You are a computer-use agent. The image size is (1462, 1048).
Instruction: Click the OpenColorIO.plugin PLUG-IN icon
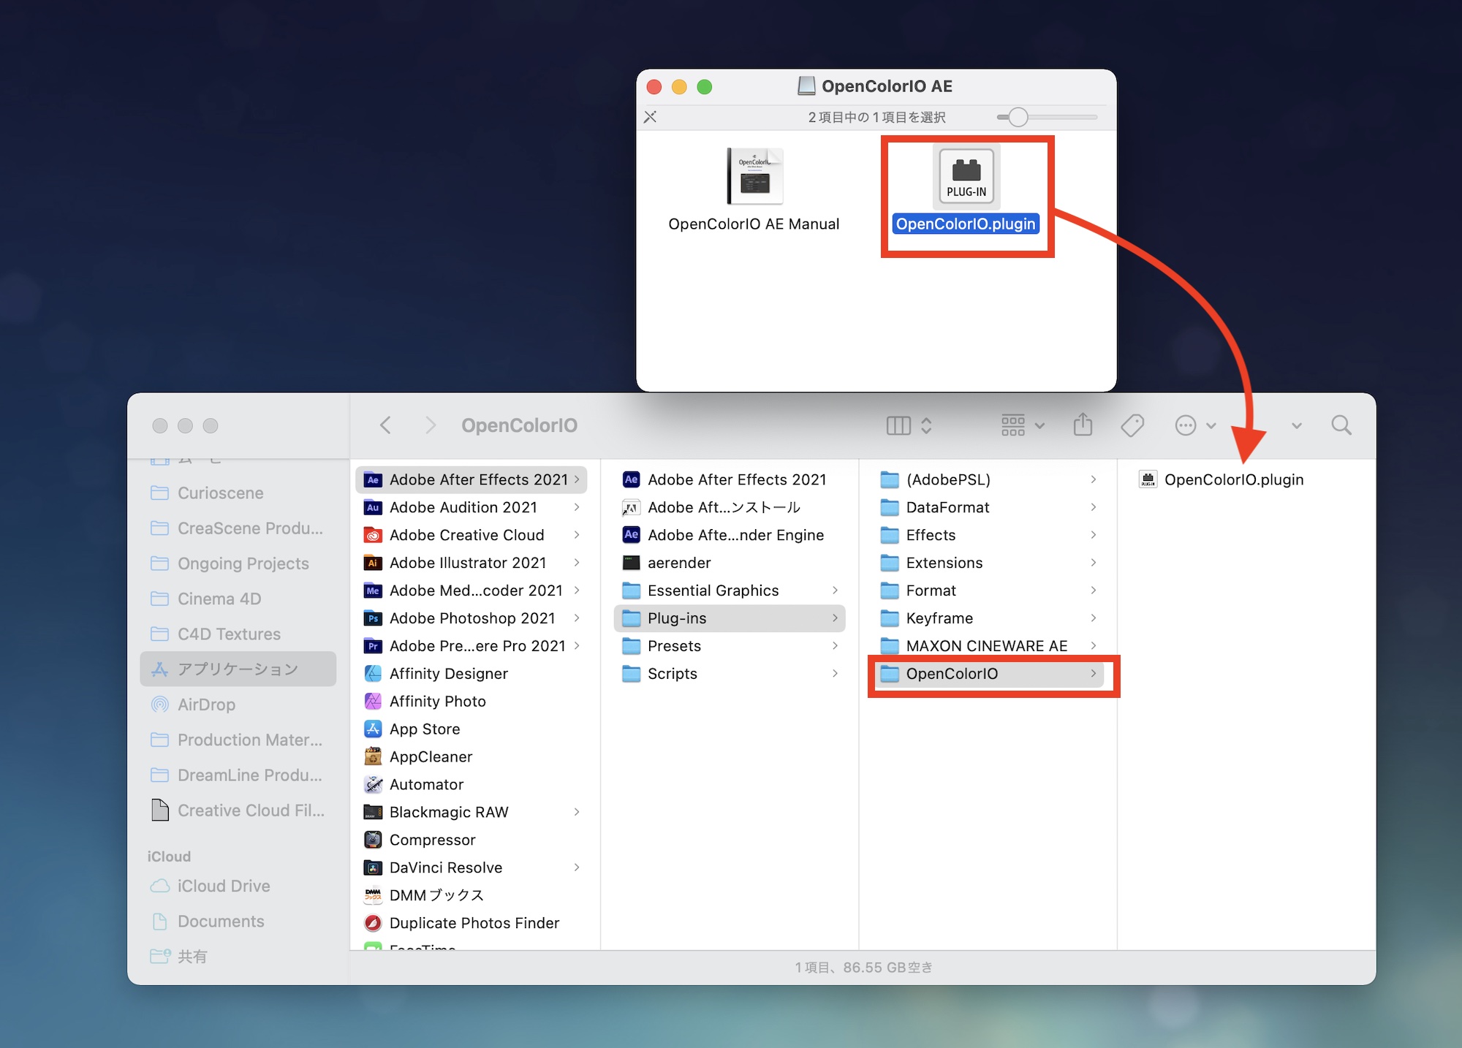[x=966, y=176]
